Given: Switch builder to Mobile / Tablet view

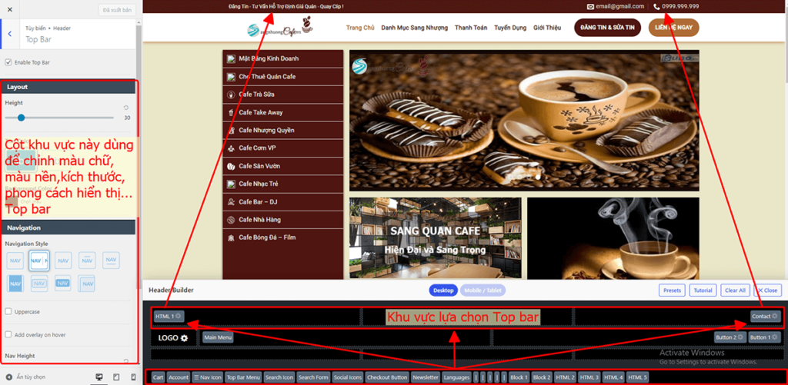Looking at the screenshot, I should coord(483,290).
